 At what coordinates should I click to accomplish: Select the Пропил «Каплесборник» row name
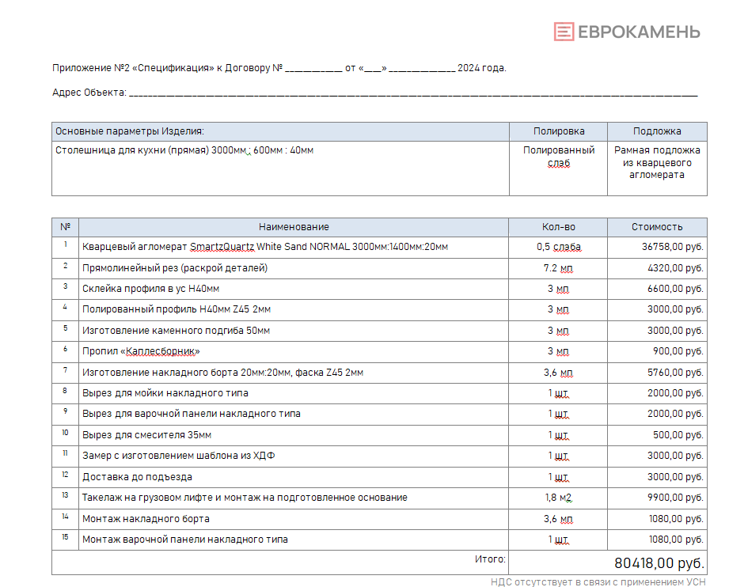[141, 351]
